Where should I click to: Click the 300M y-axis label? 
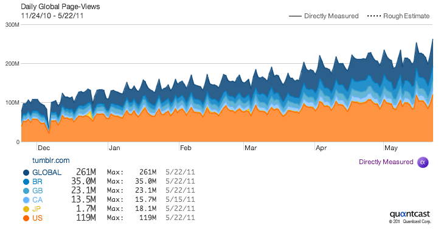coord(13,25)
